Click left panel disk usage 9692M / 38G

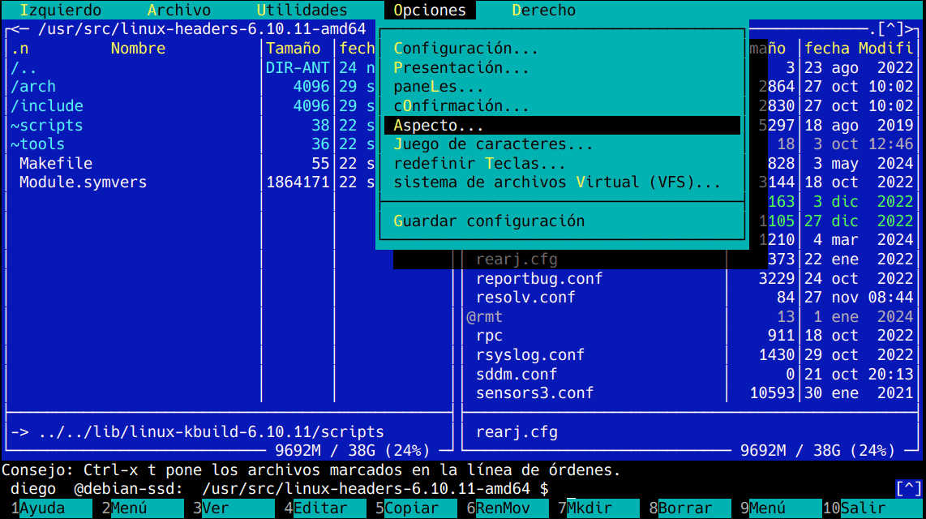click(x=352, y=451)
